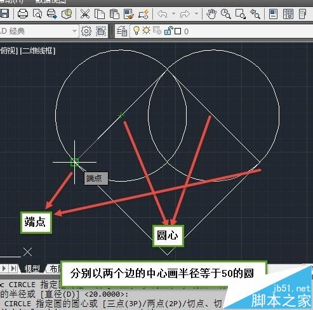Expand the Undo history dropdown arrow
The height and width of the screenshot is (310, 313).
tap(174, 14)
